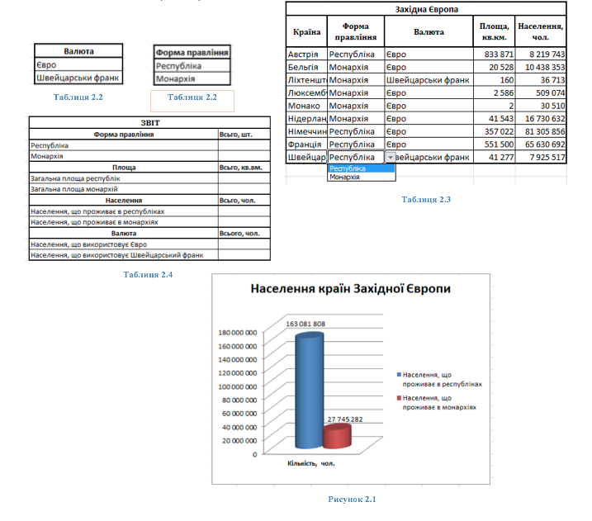Screen dimensions: 592x521
Task: Select 'Республіка' in the open dropdown list
Action: point(361,168)
